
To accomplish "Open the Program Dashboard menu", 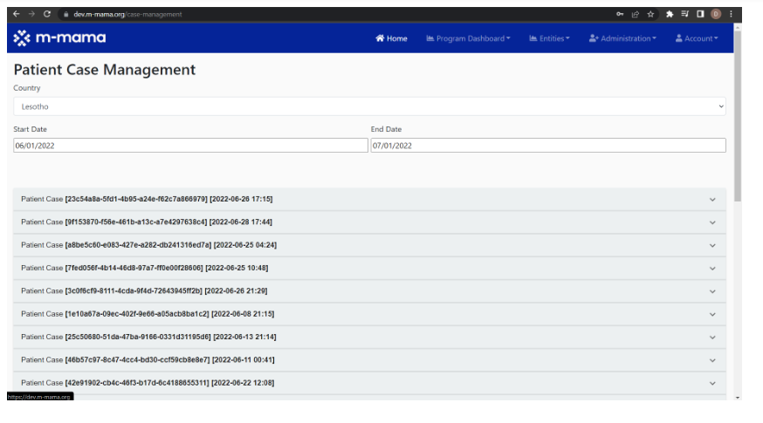I will (x=468, y=38).
